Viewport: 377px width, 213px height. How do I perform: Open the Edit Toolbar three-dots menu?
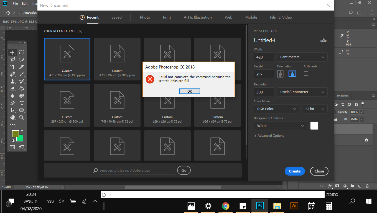coord(12,125)
